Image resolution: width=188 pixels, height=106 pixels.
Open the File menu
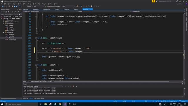pyautogui.click(x=1, y=4)
